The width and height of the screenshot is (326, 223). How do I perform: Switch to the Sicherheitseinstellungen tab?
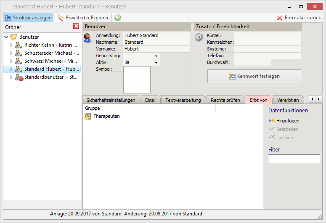(111, 100)
